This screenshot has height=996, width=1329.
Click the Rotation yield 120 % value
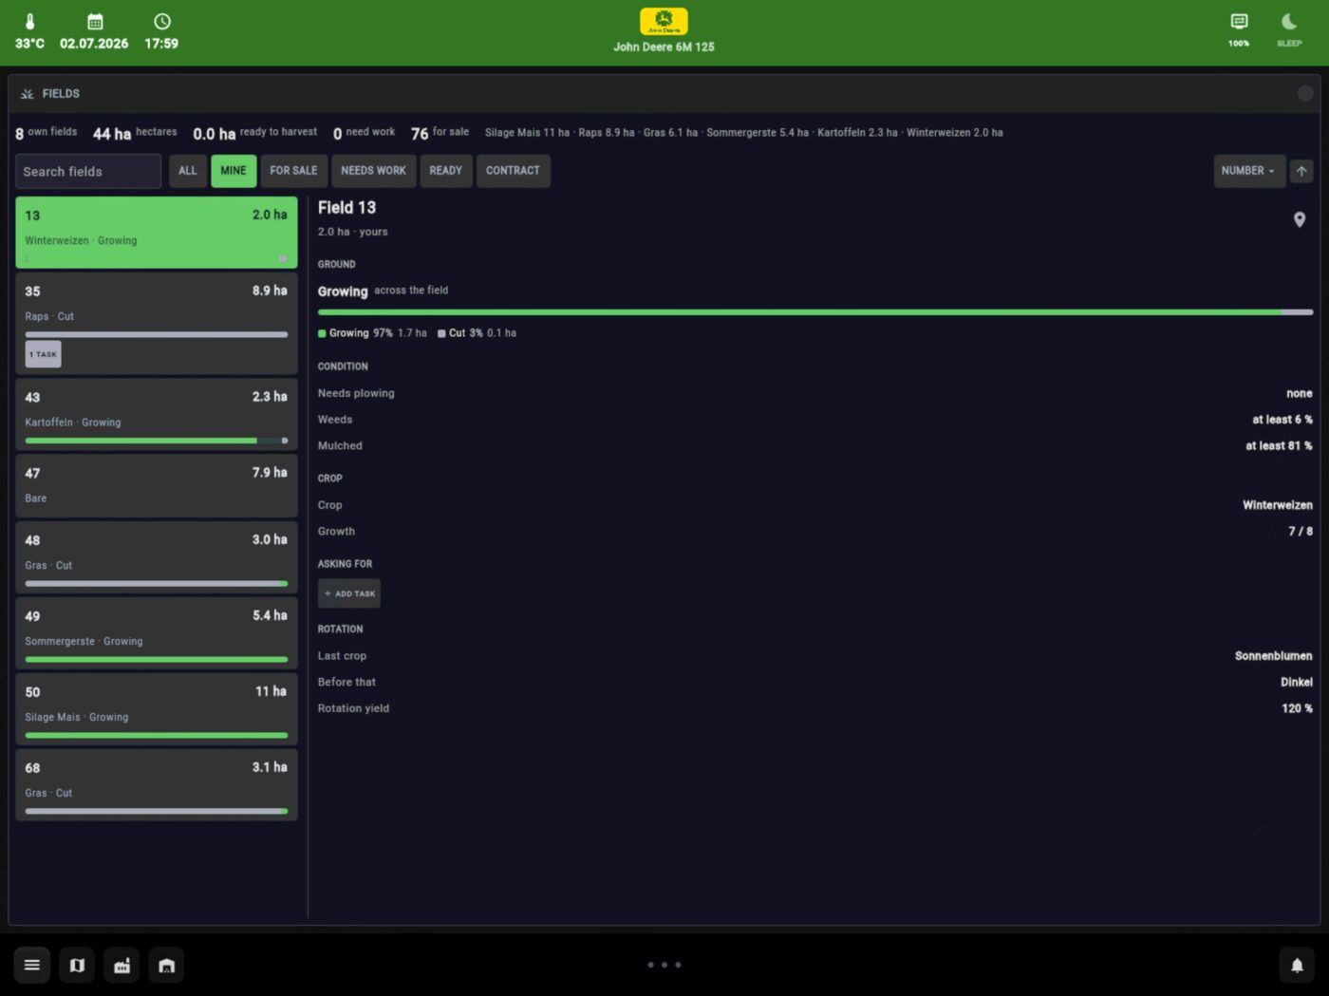[1297, 708]
